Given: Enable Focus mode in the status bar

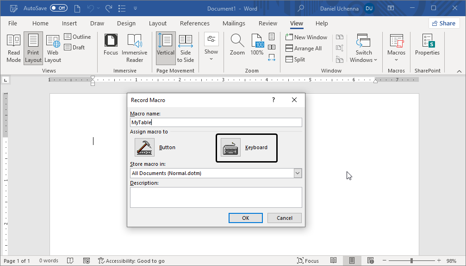Looking at the screenshot, I should pyautogui.click(x=308, y=260).
